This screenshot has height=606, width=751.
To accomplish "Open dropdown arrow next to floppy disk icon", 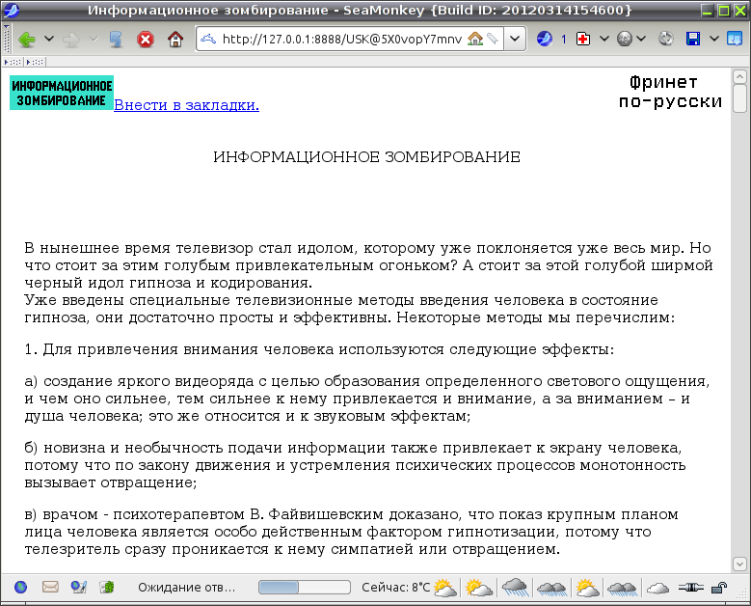I will pyautogui.click(x=713, y=40).
